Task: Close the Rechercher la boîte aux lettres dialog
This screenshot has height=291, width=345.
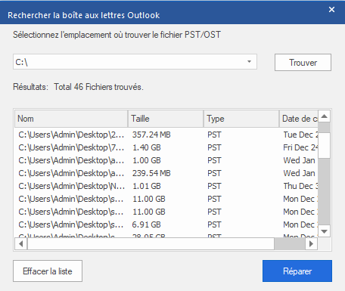Action: coord(331,10)
